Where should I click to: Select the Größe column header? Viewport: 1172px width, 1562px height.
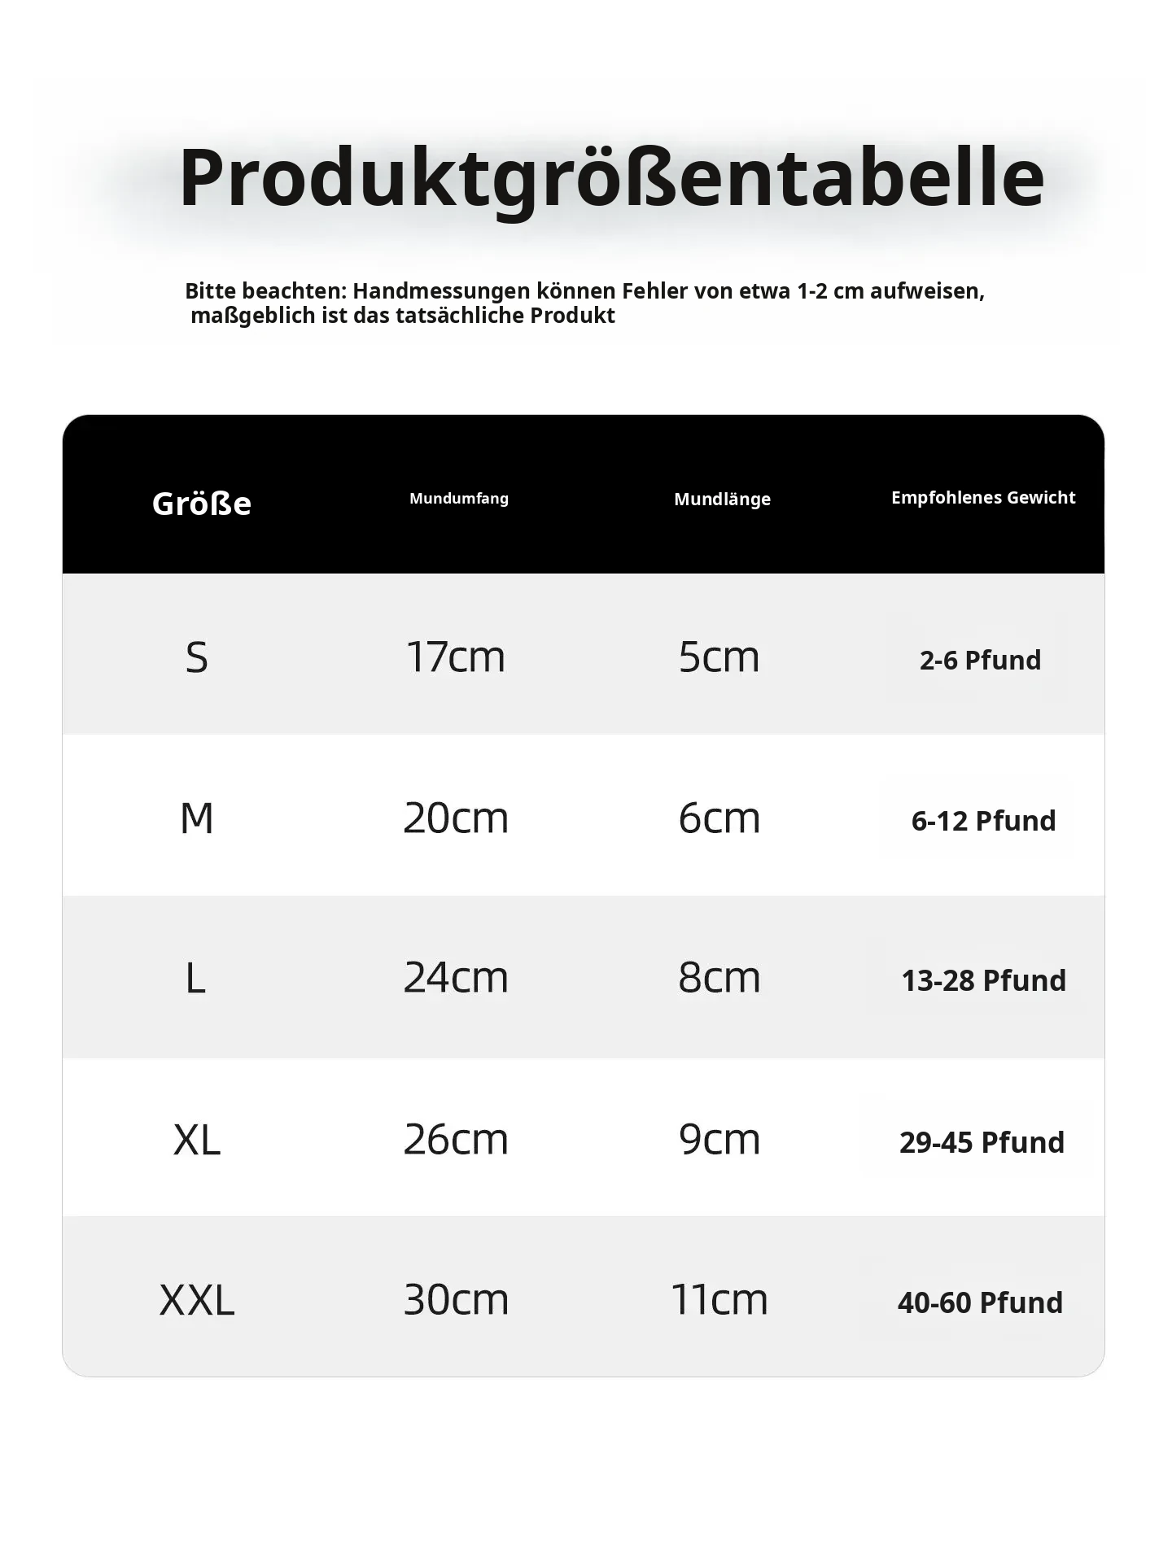201,504
